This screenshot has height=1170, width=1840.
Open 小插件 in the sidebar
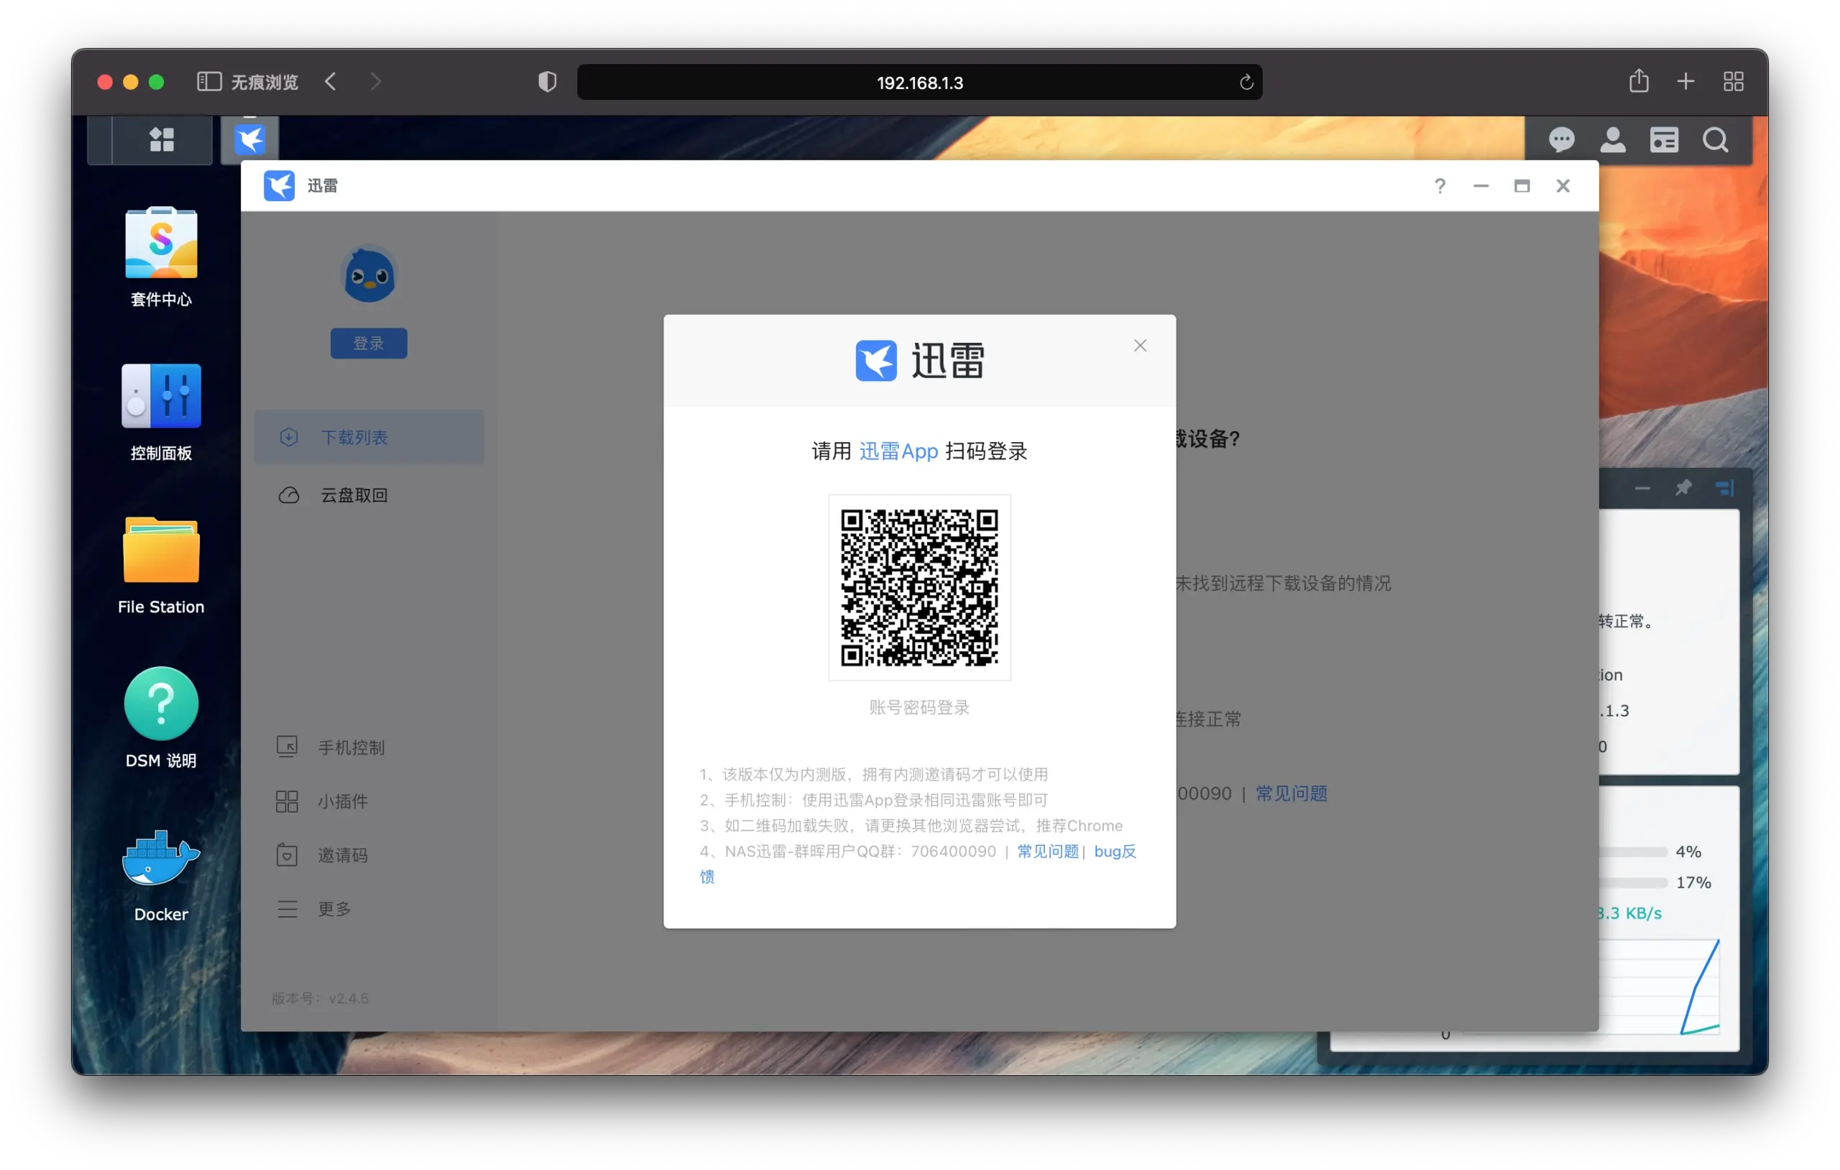click(x=323, y=801)
